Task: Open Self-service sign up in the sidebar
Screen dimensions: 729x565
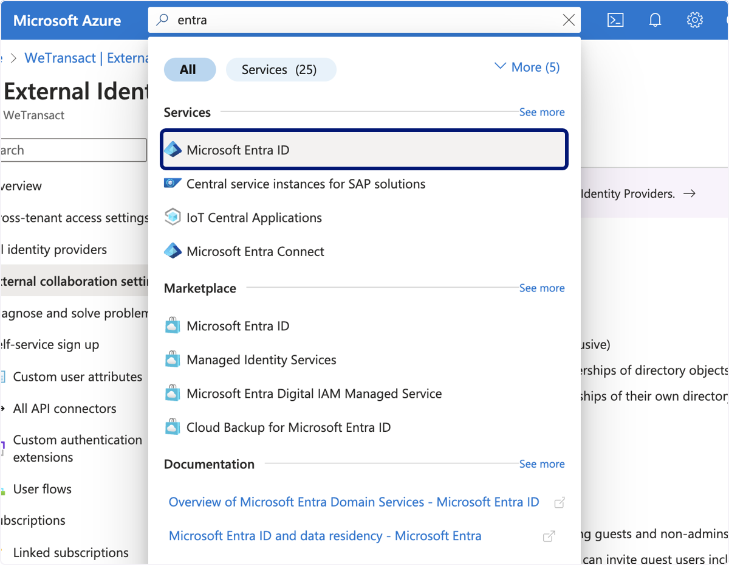Action: (x=50, y=344)
